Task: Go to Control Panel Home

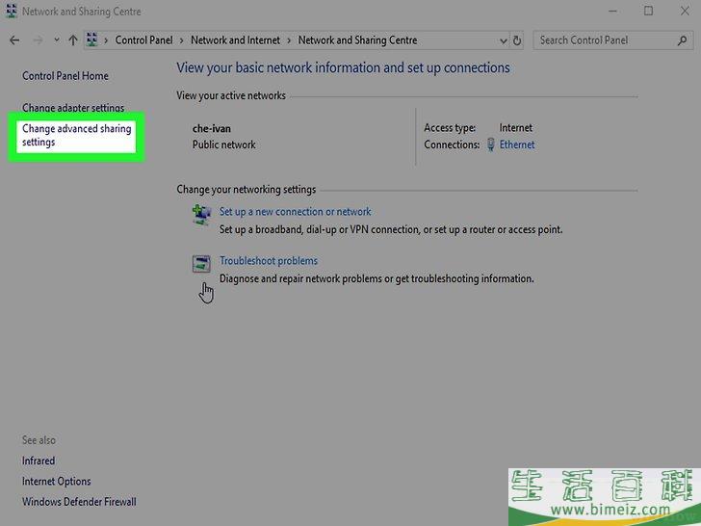Action: click(x=65, y=76)
